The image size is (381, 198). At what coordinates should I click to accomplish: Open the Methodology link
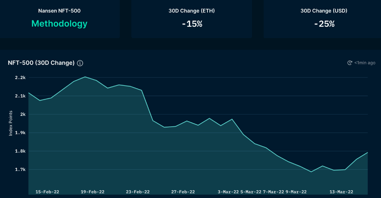point(59,24)
